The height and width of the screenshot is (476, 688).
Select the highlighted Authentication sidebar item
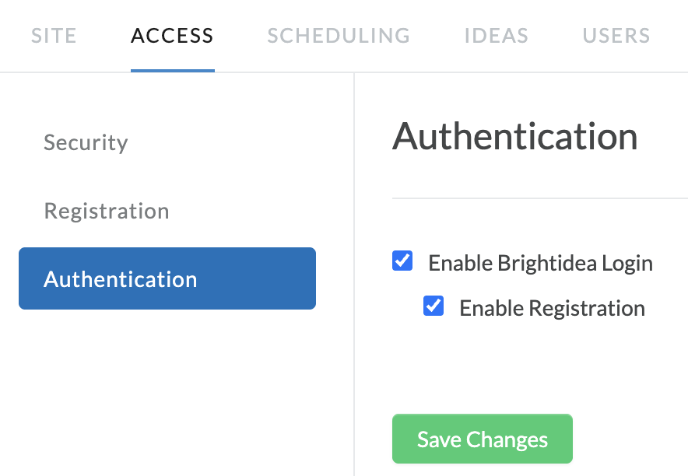point(167,278)
